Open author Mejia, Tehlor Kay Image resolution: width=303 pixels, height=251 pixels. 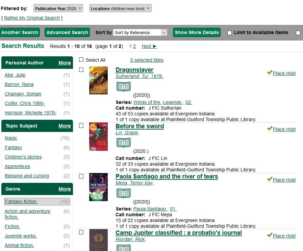pos(134,183)
